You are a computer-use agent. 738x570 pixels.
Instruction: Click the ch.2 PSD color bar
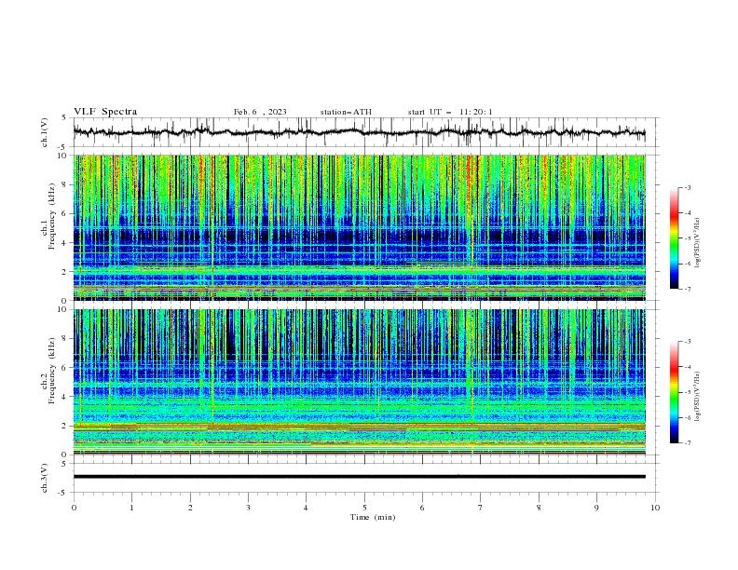click(x=674, y=392)
